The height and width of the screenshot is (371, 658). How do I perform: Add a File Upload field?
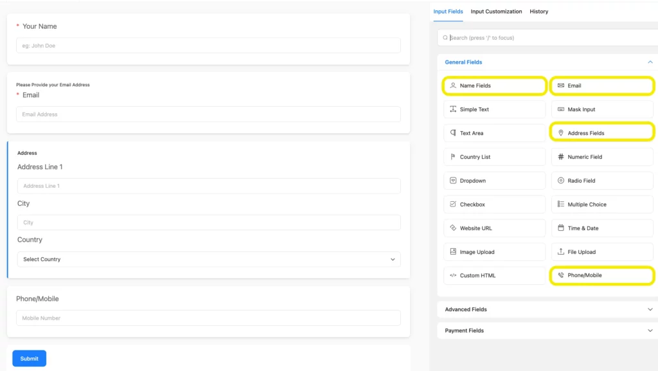point(602,252)
